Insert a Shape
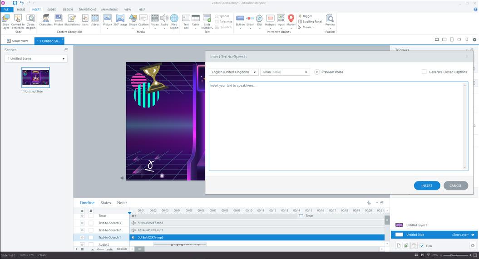This screenshot has height=259, width=479. tap(133, 21)
